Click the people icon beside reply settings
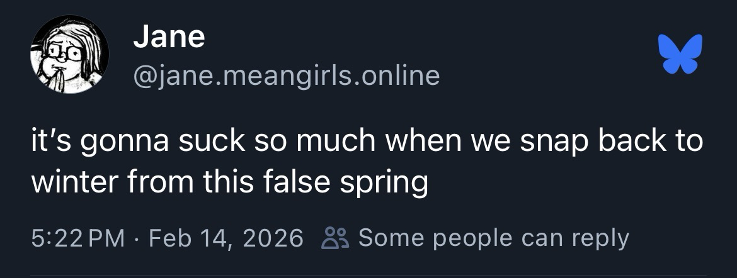737x278 pixels. point(332,238)
